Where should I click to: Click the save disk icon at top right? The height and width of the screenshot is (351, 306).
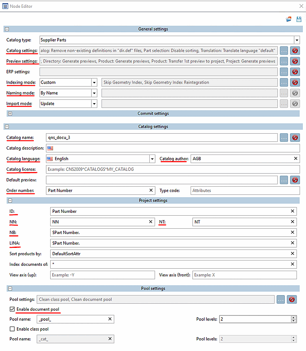(299, 19)
